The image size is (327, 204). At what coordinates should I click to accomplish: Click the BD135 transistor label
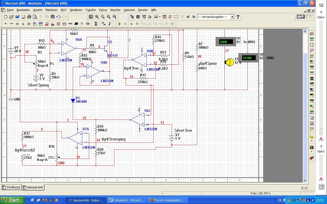[113, 55]
